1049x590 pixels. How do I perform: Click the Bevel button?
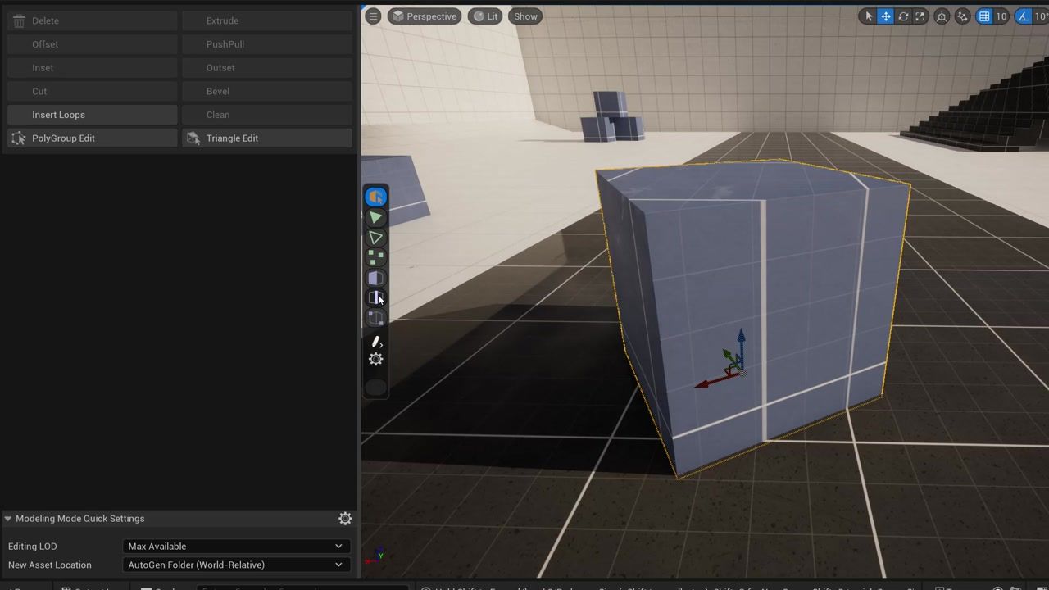tap(267, 91)
